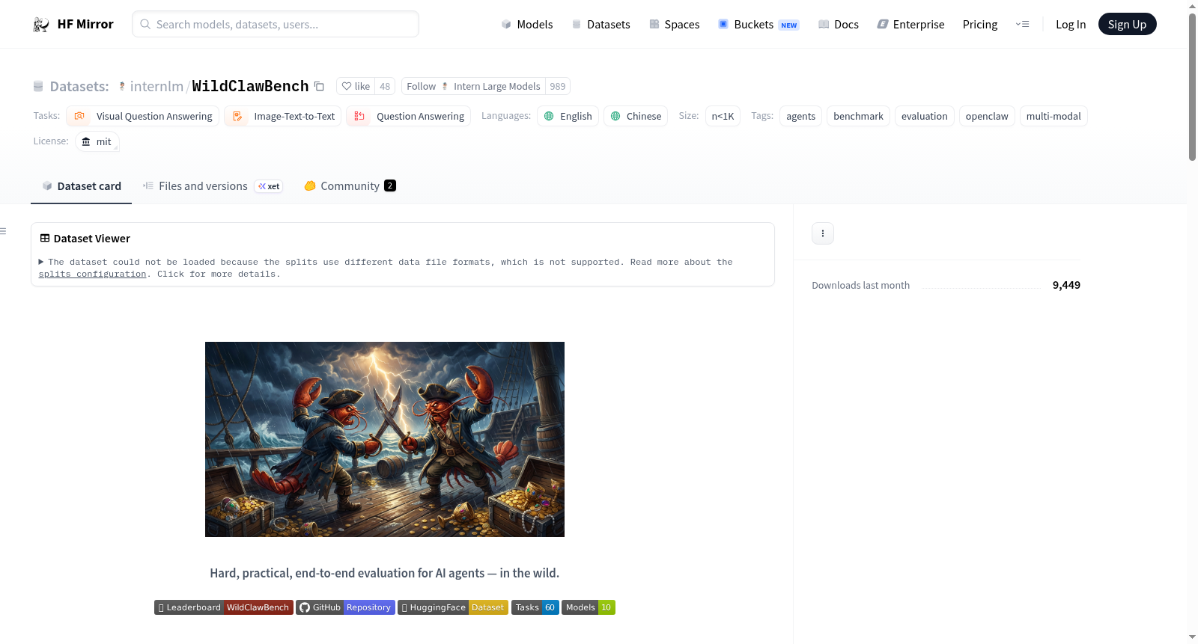Viewport: 1198px width, 644px height.
Task: Switch to the Dataset card tab
Action: 82,186
